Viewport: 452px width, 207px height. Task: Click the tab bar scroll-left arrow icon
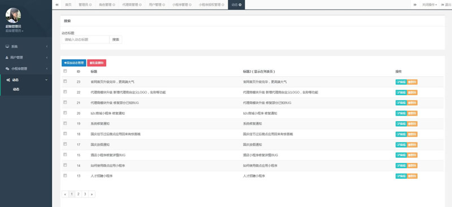(x=57, y=5)
